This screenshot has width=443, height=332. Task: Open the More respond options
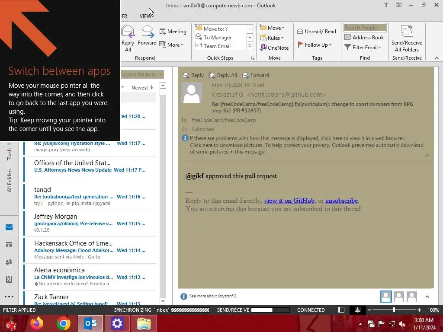point(171,45)
